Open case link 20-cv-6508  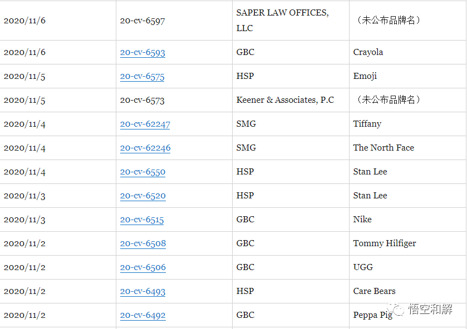pos(143,243)
